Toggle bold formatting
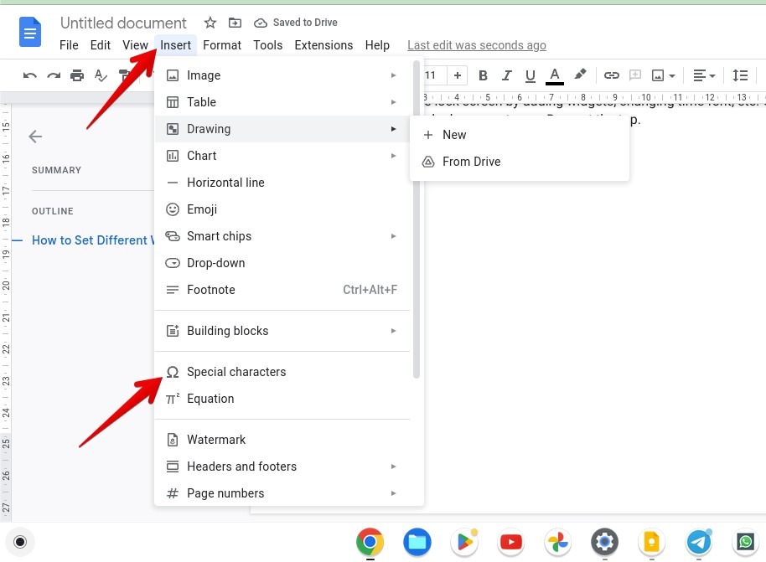The height and width of the screenshot is (562, 766). pos(483,75)
